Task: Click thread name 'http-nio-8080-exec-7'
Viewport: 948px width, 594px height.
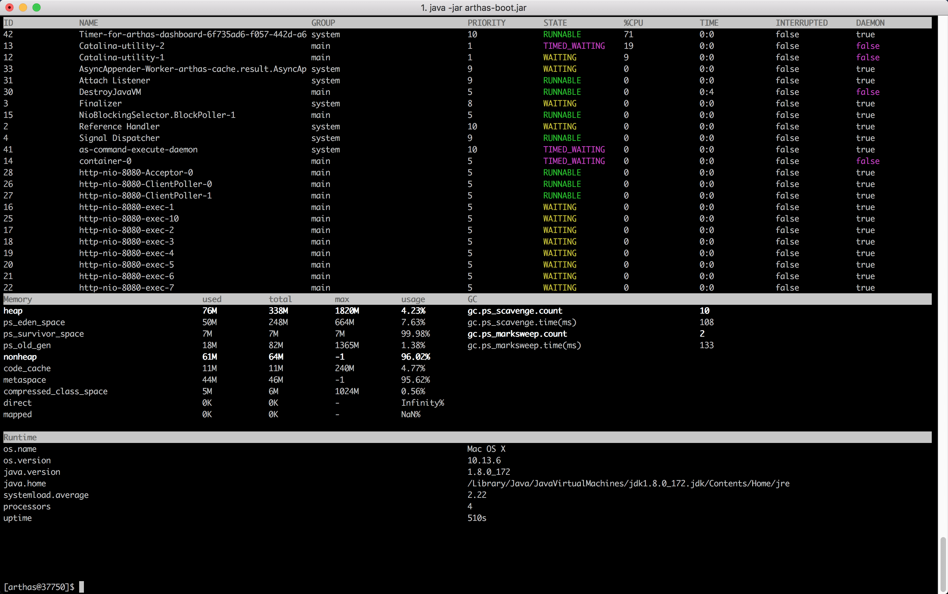Action: [x=126, y=288]
